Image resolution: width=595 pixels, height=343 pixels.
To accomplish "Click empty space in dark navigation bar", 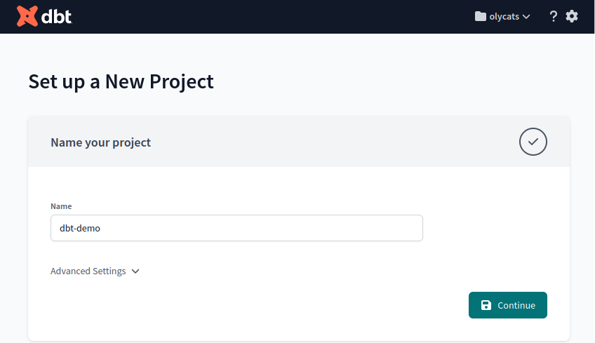I will (281, 16).
